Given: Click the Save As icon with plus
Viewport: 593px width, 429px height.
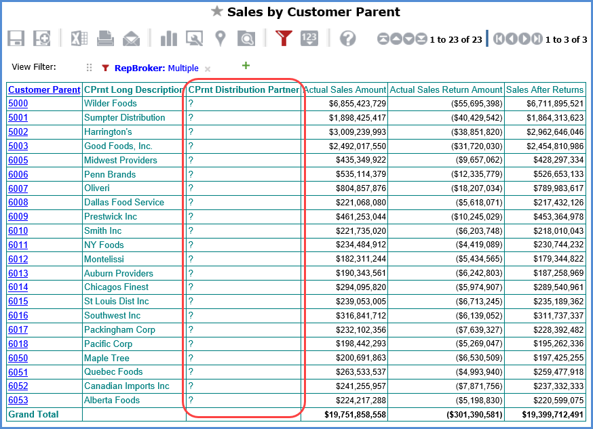Looking at the screenshot, I should (x=42, y=39).
